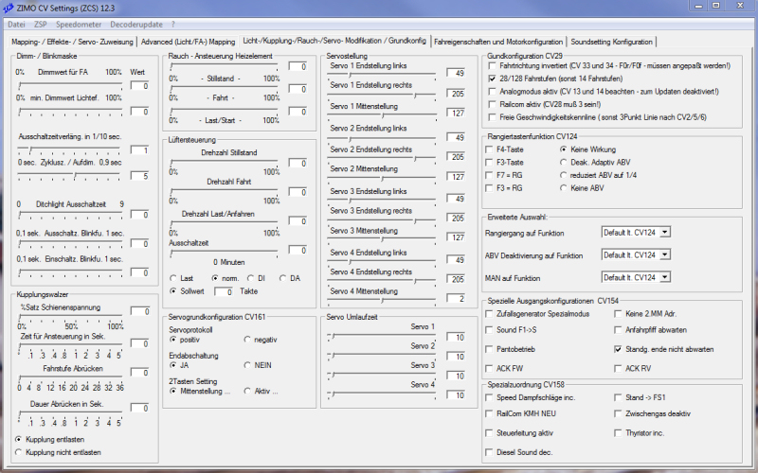Enable Fahrtrichtung invertiert checkbox
Viewport: 758px width, 473px height.
[x=492, y=65]
